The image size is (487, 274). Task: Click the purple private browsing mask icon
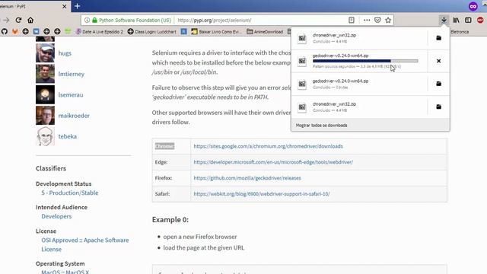coord(473,6)
